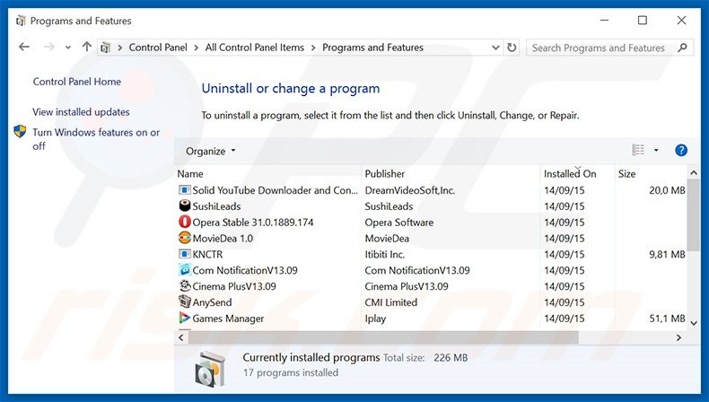Go up one folder level arrow
Viewport: 709px width, 402px height.
[86, 48]
